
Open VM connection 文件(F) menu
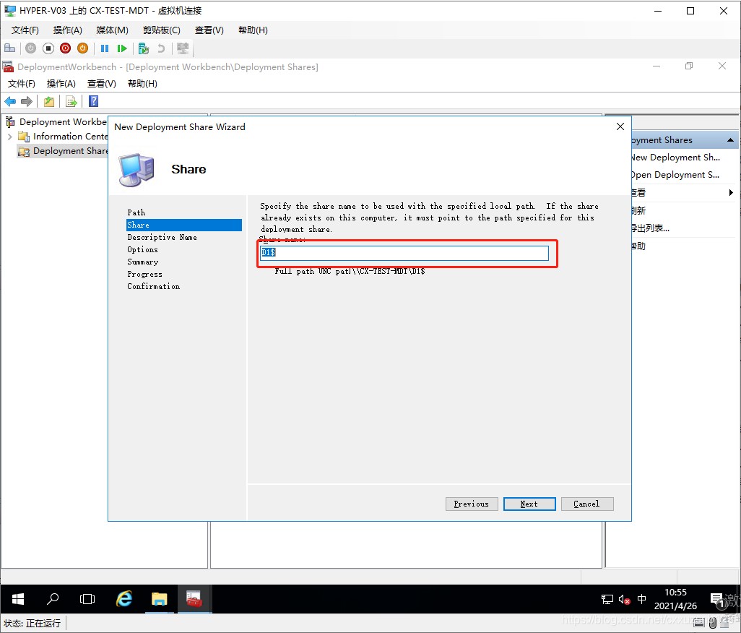(x=25, y=30)
